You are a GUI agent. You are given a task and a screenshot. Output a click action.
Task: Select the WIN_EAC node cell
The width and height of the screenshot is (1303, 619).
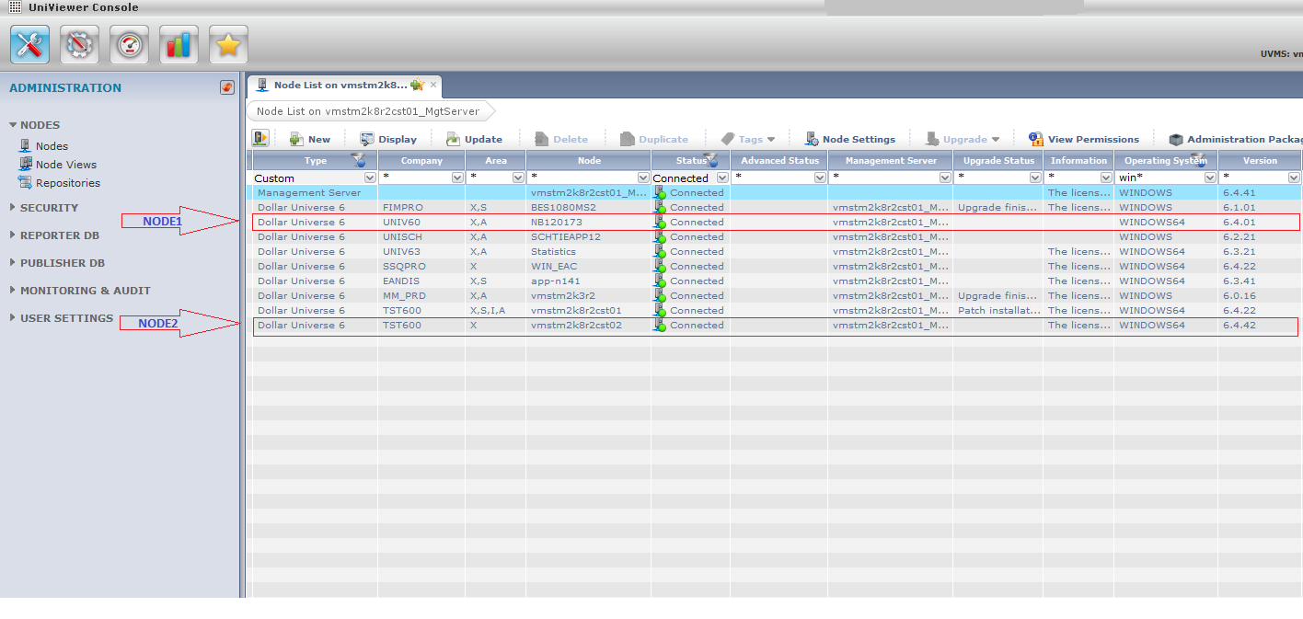(x=589, y=267)
